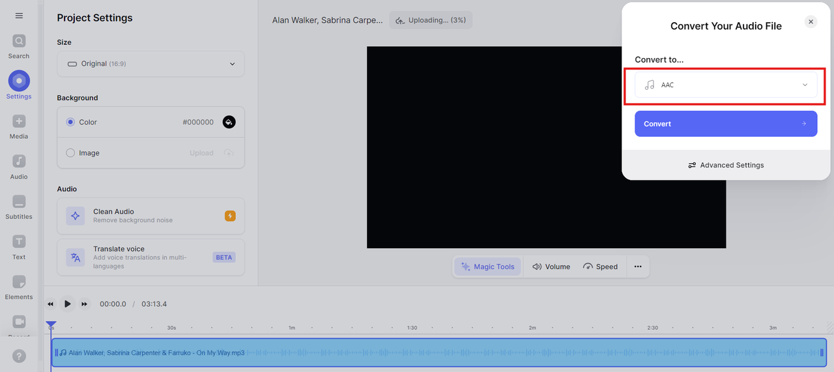The image size is (834, 372).
Task: Click the audio clip right trim handle
Action: [x=821, y=352]
